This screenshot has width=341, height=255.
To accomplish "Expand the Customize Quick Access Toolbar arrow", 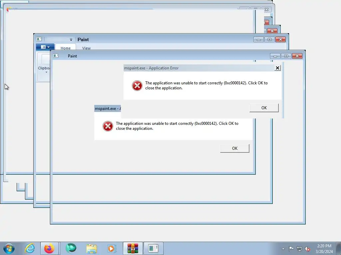I will coord(71,40).
